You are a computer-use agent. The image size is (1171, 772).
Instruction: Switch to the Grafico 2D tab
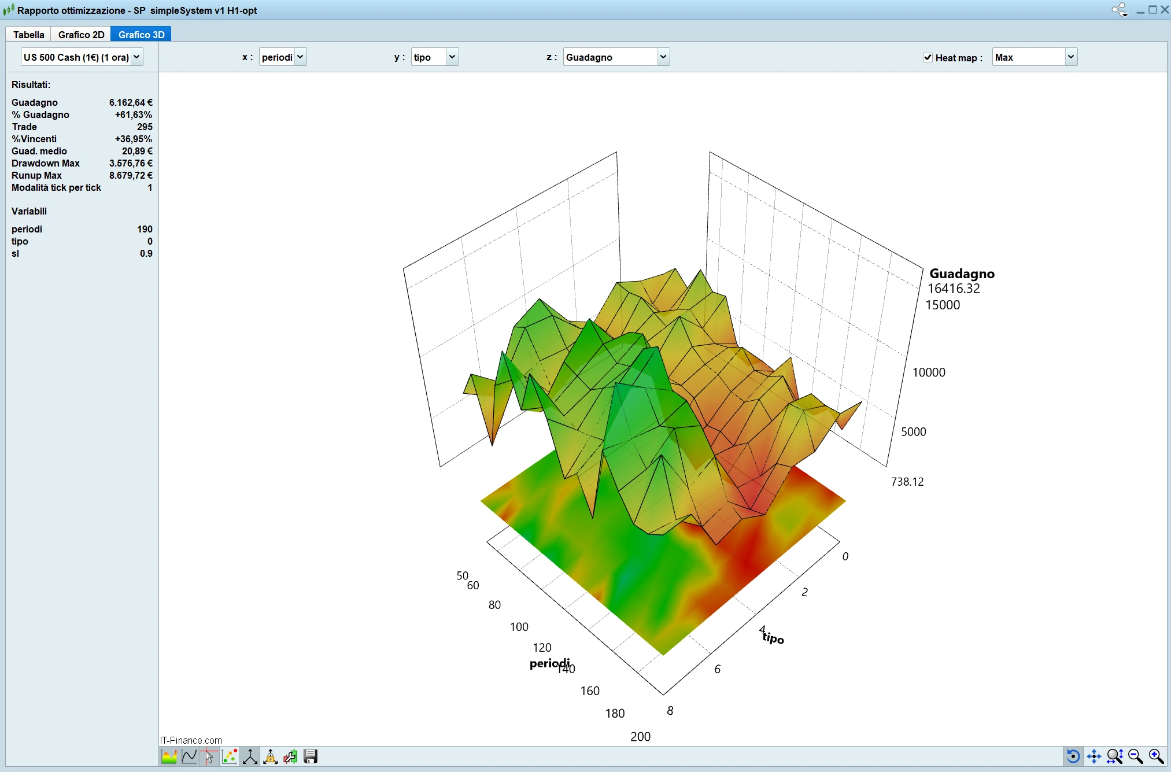81,35
